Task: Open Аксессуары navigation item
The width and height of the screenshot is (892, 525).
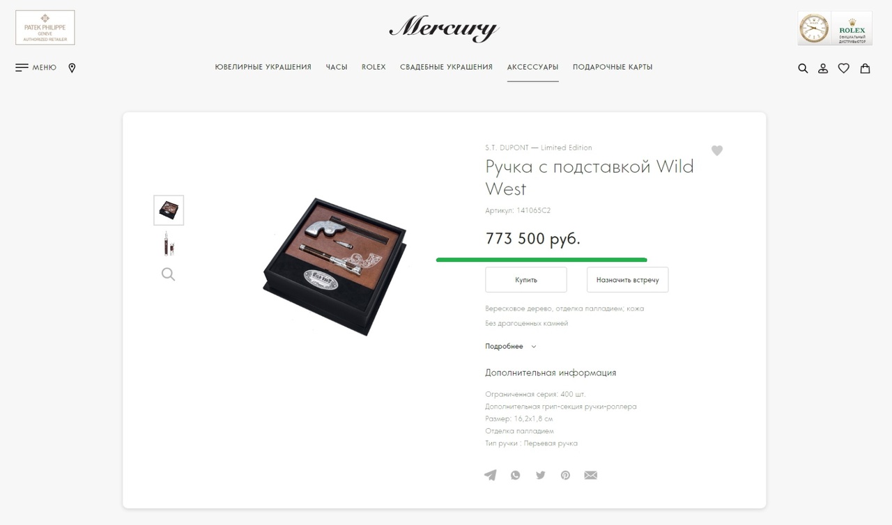Action: (x=532, y=67)
